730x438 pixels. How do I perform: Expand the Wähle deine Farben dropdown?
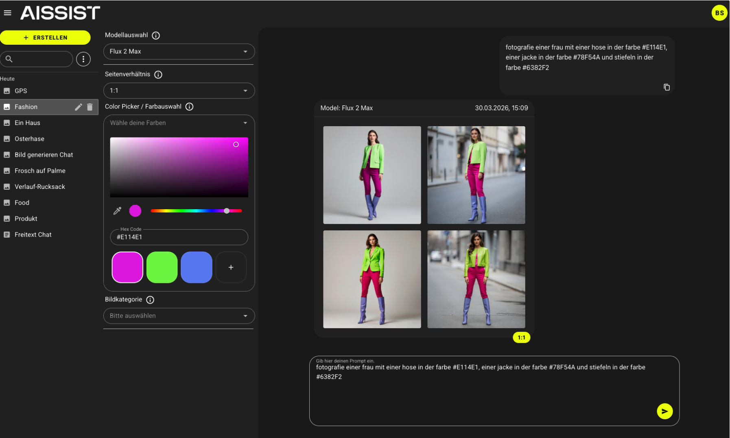click(179, 123)
